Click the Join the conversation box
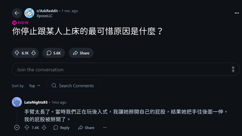Viewport: 242px width, 136px height. (x=121, y=70)
